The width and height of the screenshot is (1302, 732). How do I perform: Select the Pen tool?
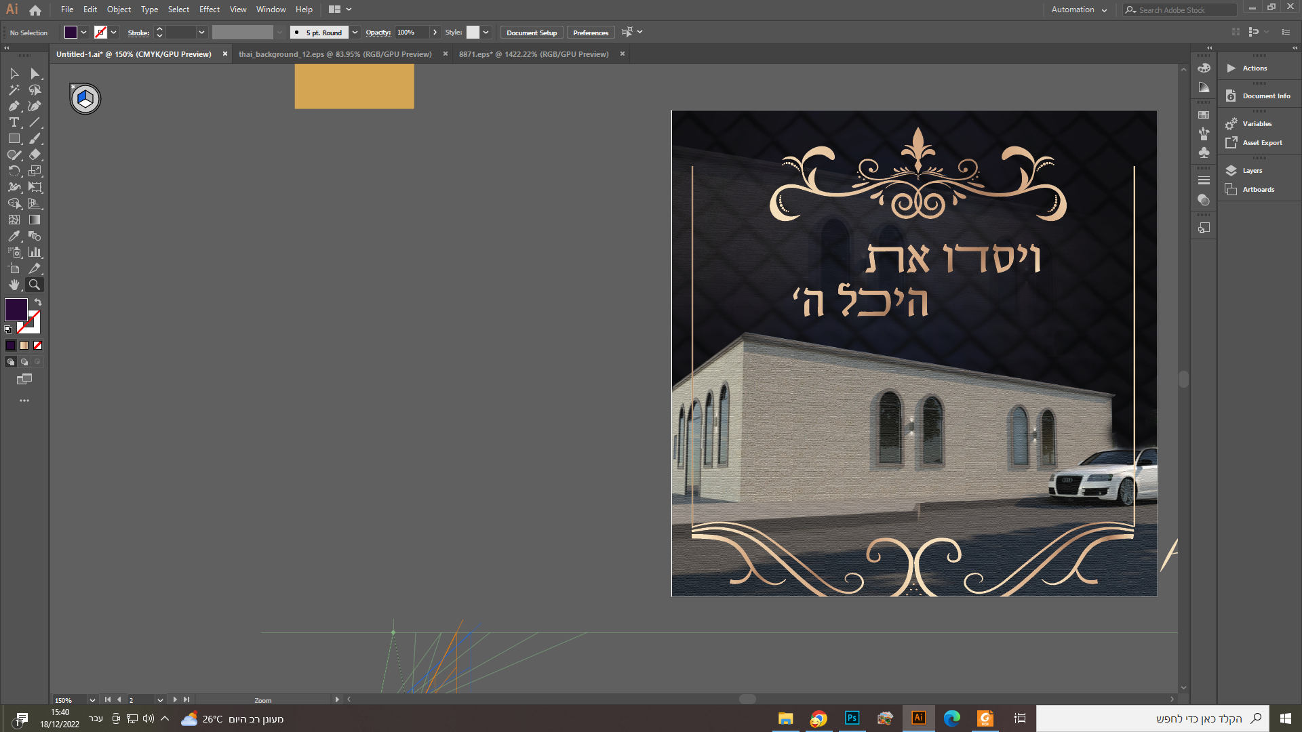14,106
